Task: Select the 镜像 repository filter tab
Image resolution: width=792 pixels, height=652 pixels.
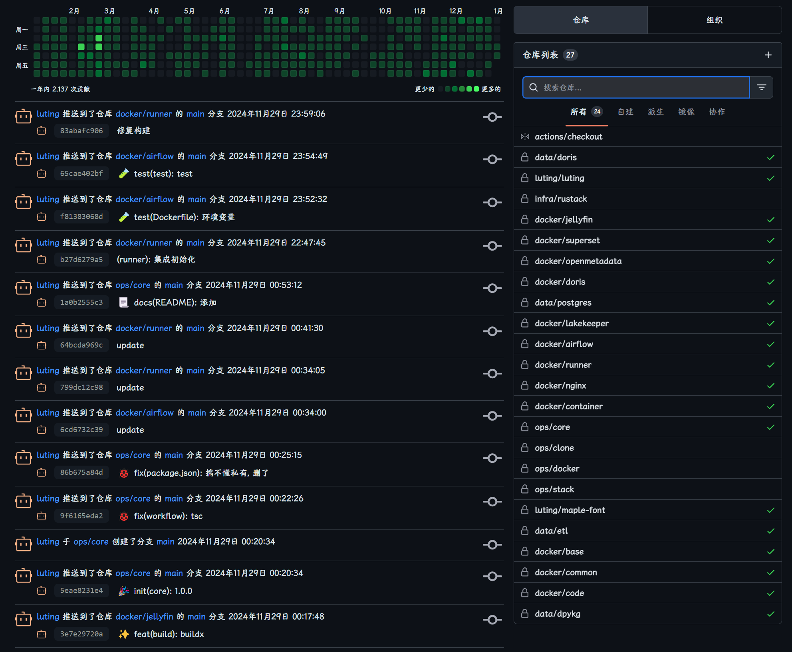Action: [x=686, y=112]
